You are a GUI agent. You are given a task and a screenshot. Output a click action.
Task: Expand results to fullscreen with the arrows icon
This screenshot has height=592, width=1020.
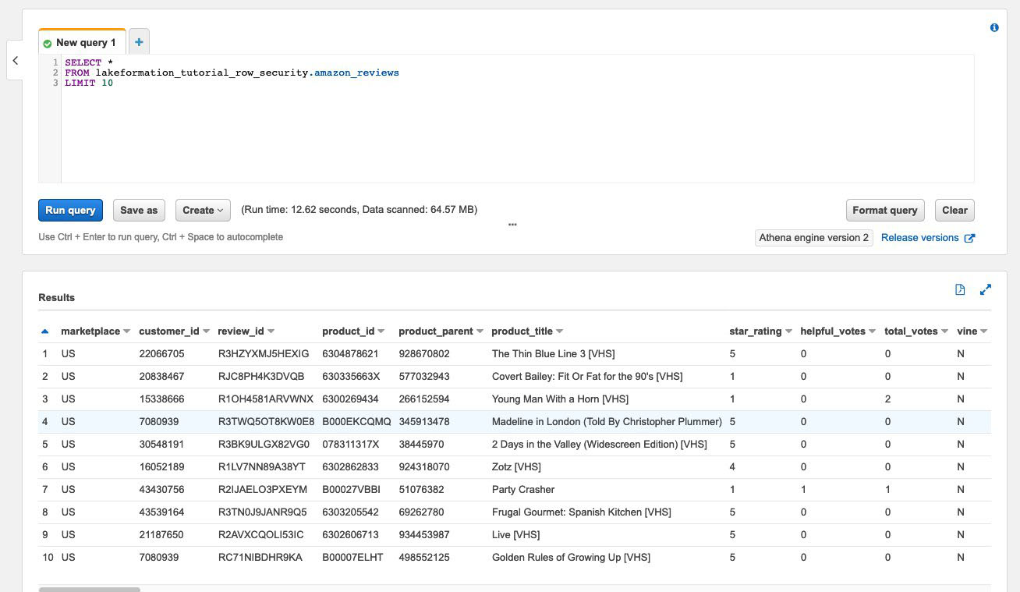click(x=985, y=289)
